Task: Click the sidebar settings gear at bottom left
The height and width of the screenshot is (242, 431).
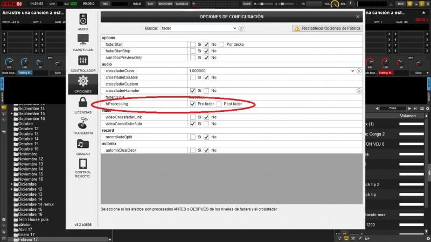Action: click(4, 219)
